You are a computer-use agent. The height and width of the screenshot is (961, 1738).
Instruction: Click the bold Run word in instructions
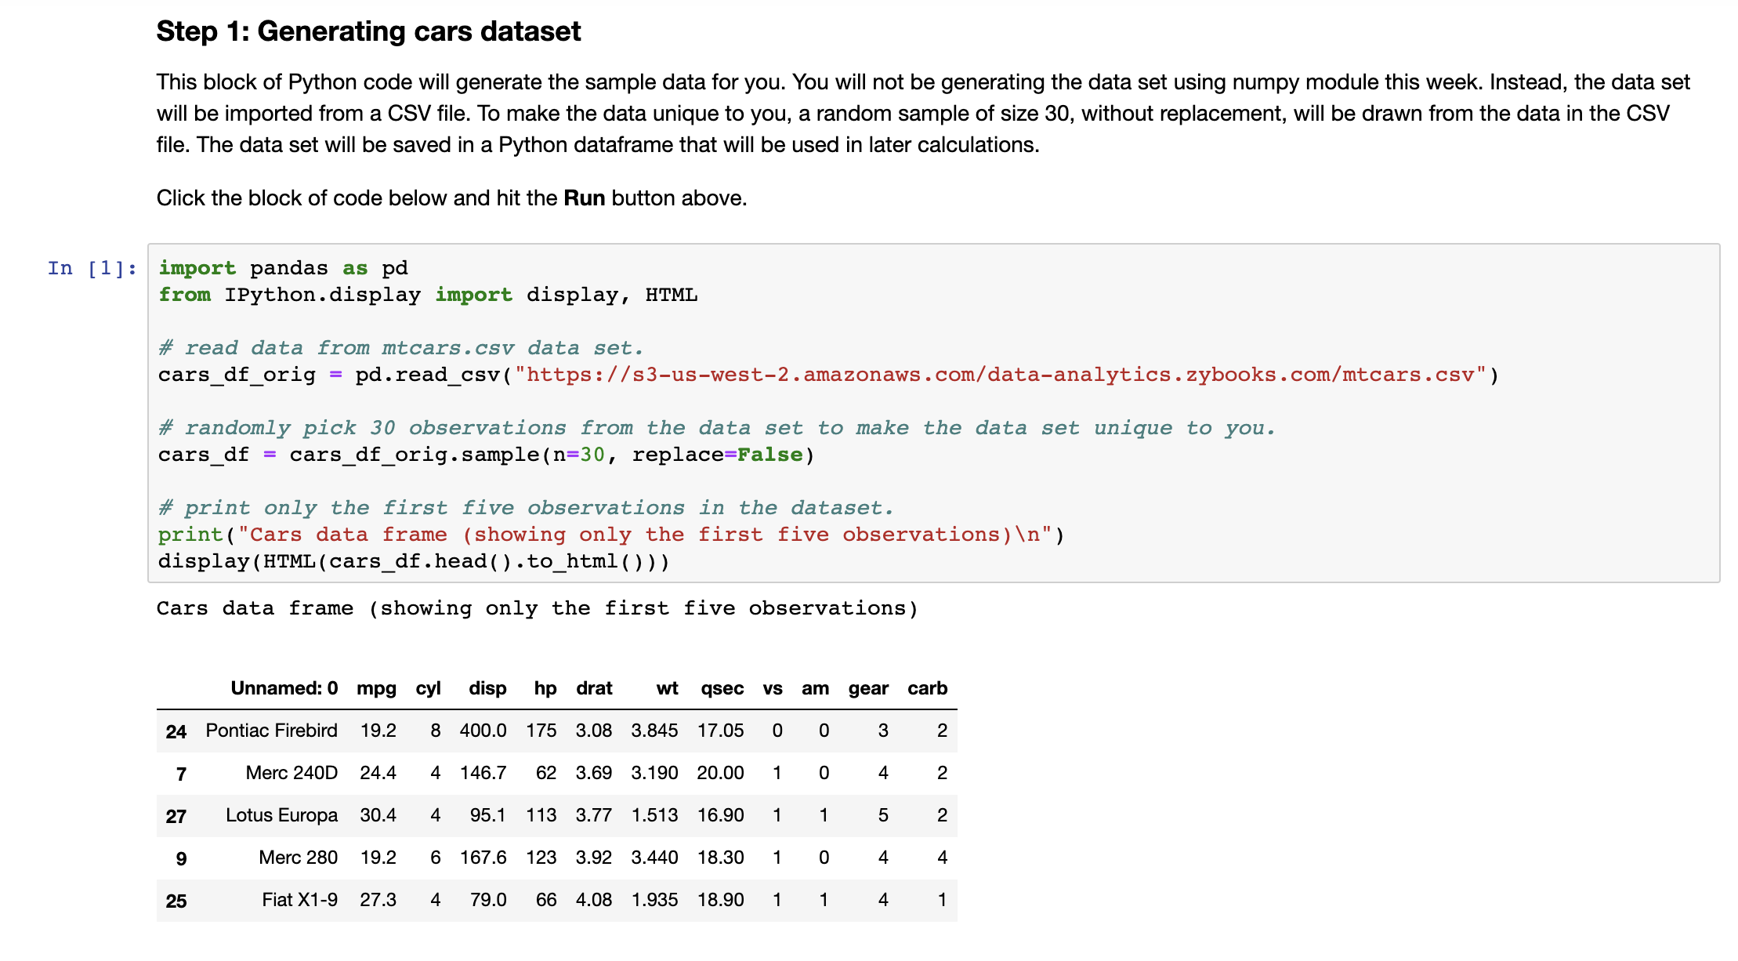584,198
